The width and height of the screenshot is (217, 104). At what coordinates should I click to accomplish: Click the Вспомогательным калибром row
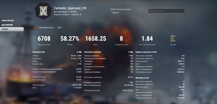click(108, 59)
